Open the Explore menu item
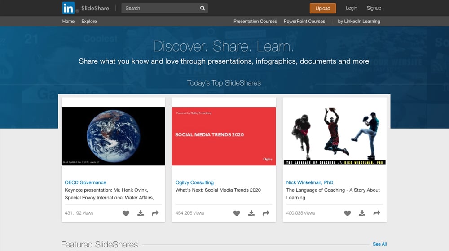449x251 pixels. tap(89, 21)
